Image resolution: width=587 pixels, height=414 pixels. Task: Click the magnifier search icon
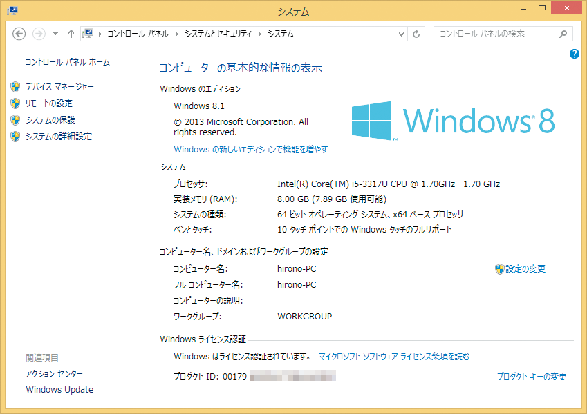pos(563,34)
